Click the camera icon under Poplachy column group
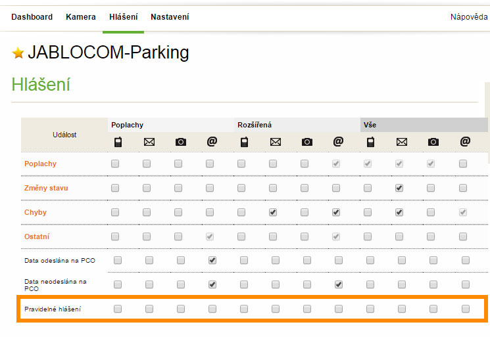490x337 pixels. pos(180,141)
